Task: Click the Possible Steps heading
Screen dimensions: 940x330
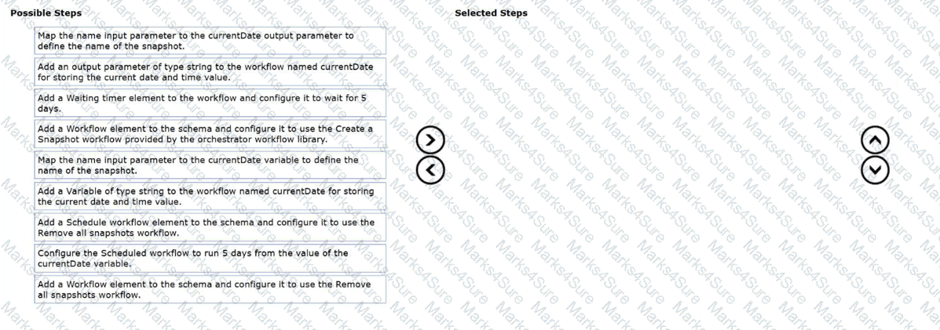Action: pos(46,13)
